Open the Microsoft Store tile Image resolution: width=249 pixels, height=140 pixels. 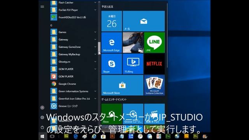click(122, 85)
